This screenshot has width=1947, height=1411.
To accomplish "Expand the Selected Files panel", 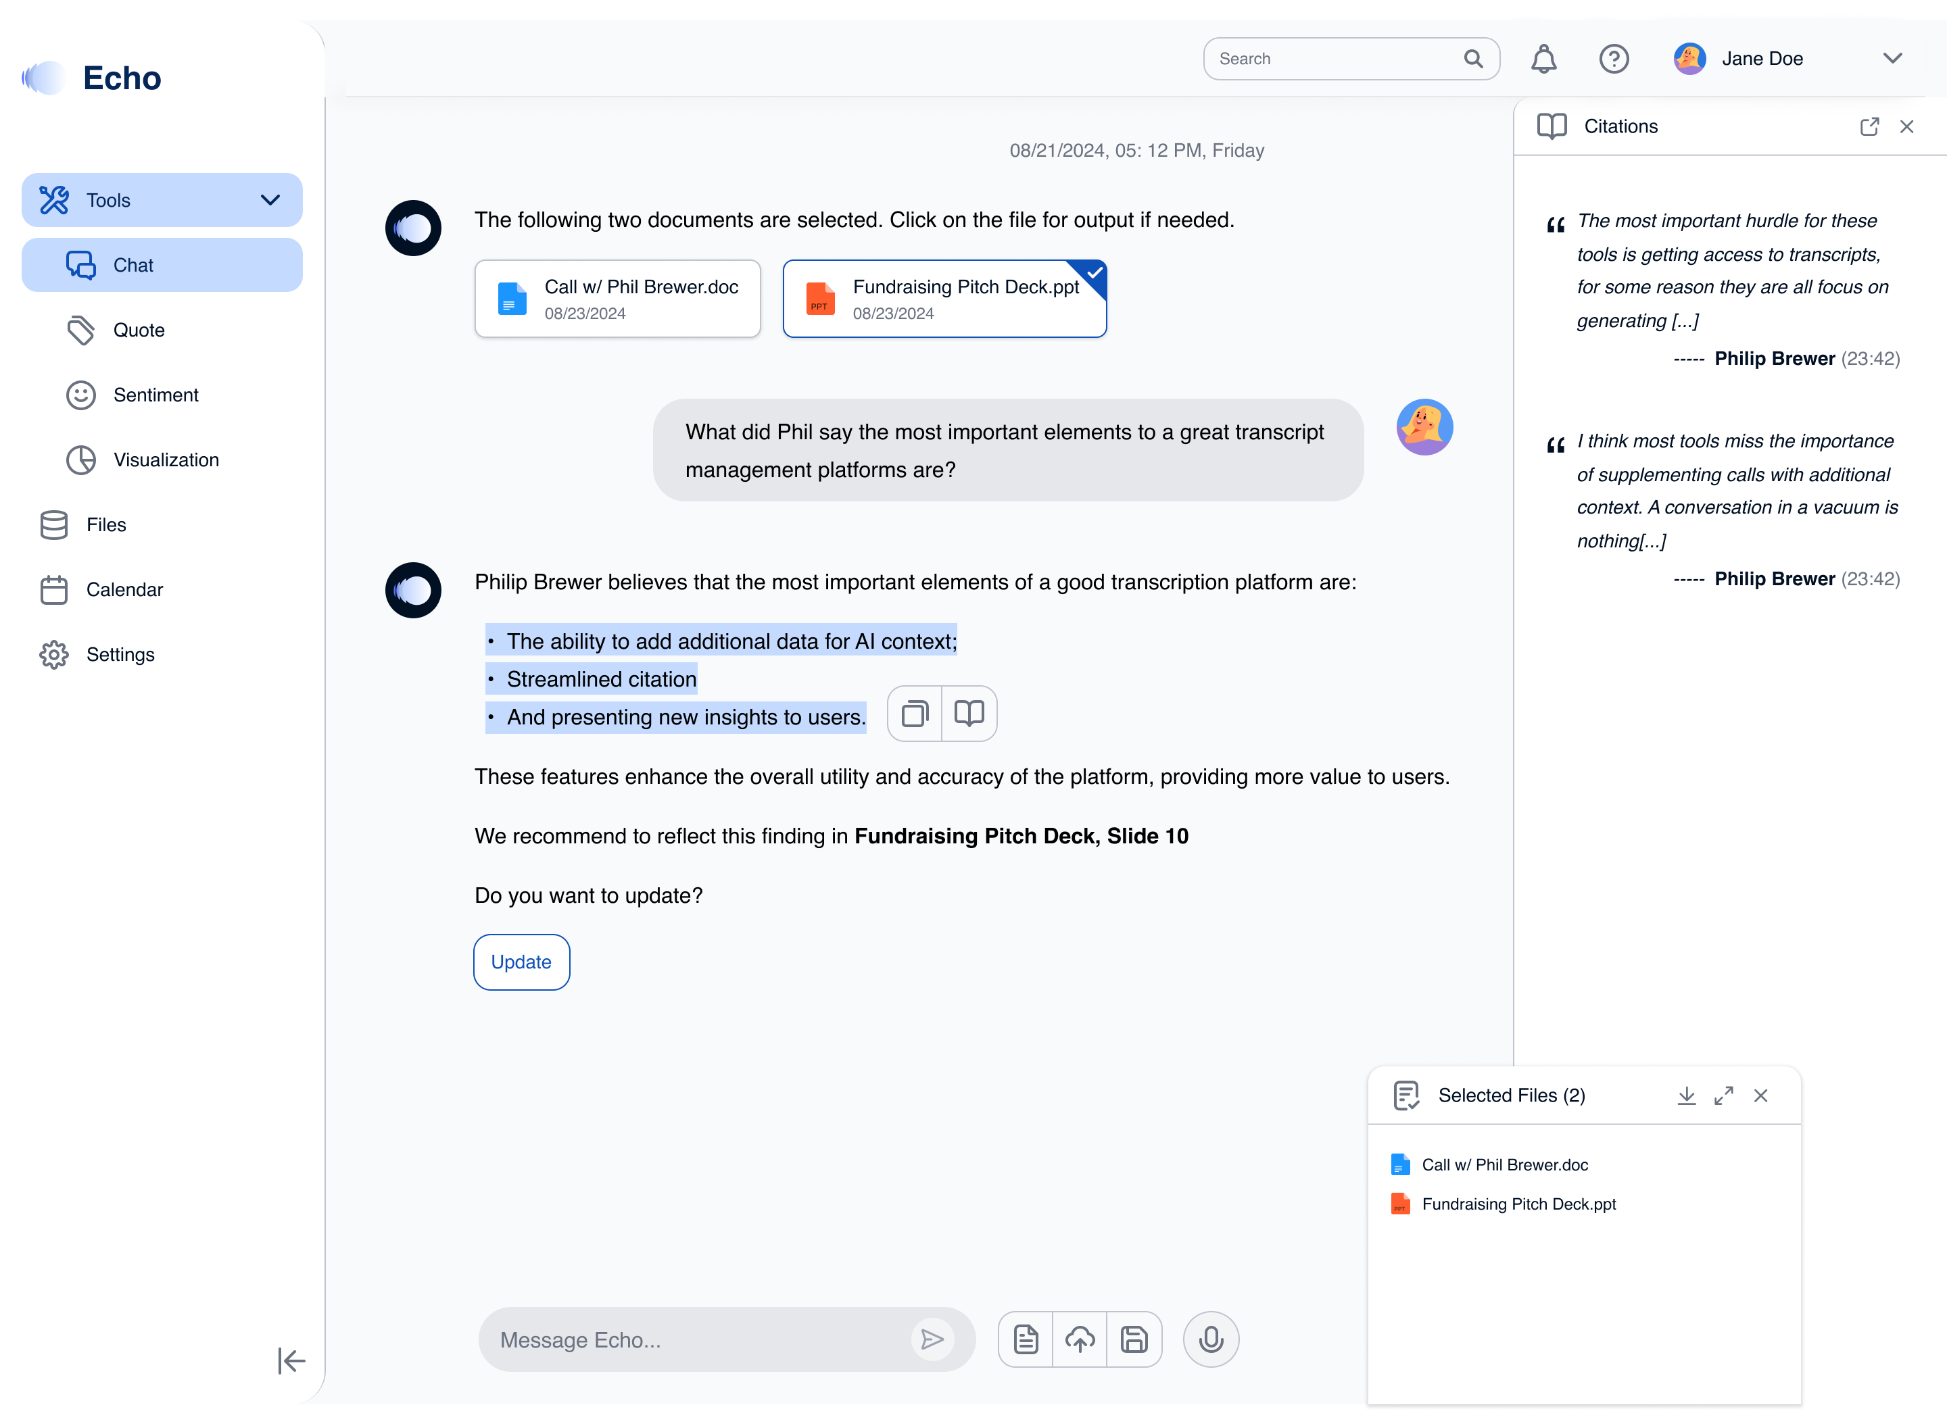I will point(1723,1095).
